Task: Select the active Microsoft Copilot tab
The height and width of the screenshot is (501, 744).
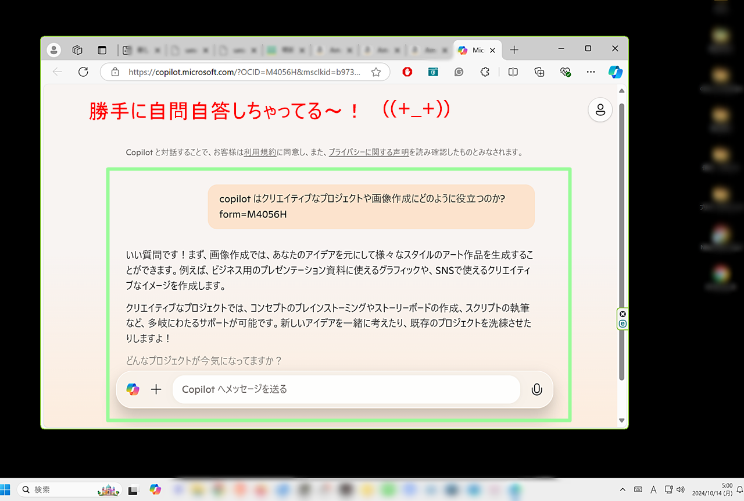Action: (x=477, y=51)
